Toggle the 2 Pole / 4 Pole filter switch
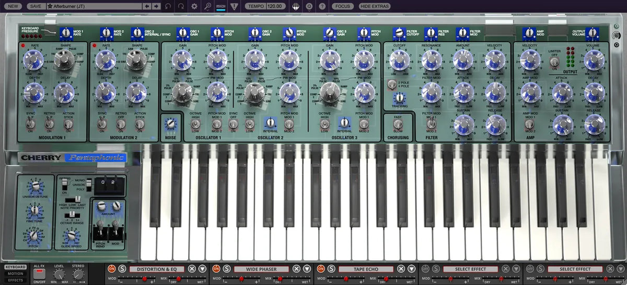Screen dimensions: 627x285 [x=391, y=84]
